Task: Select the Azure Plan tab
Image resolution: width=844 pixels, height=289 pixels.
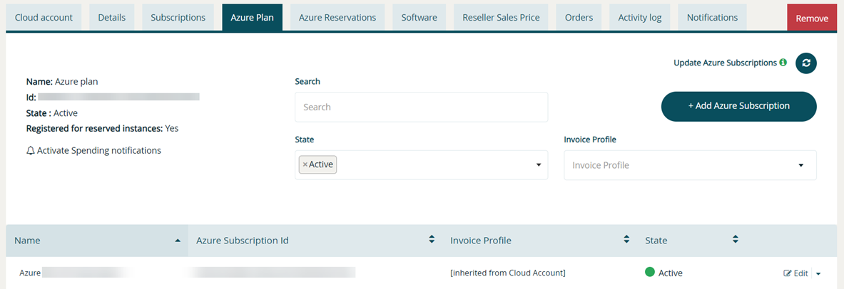Action: tap(253, 17)
